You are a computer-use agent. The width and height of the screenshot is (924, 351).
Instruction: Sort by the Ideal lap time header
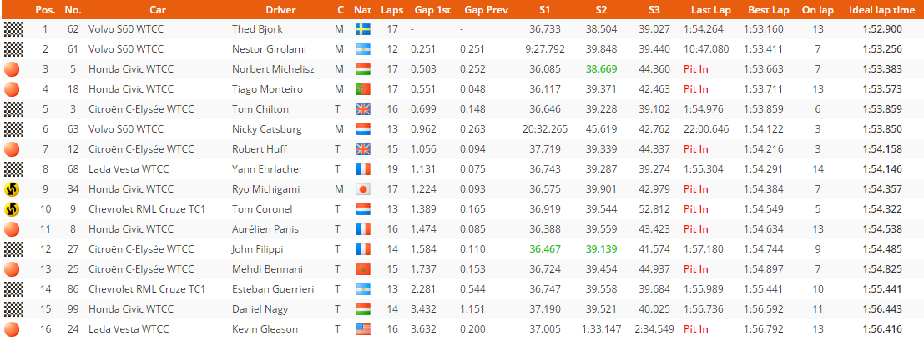[x=874, y=10]
